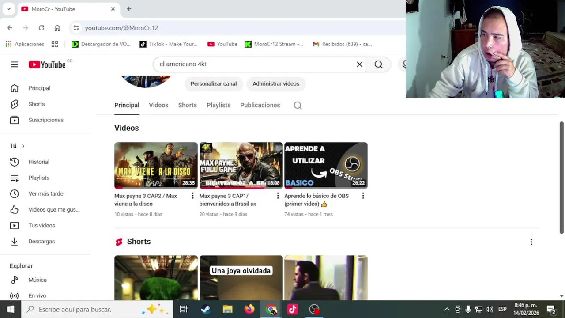Screen dimensions: 565x318
Task: Open Max Payne Full Game thumbnail
Action: [241, 166]
